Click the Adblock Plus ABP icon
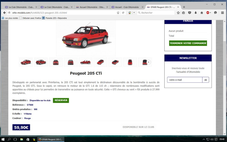 [208, 13]
